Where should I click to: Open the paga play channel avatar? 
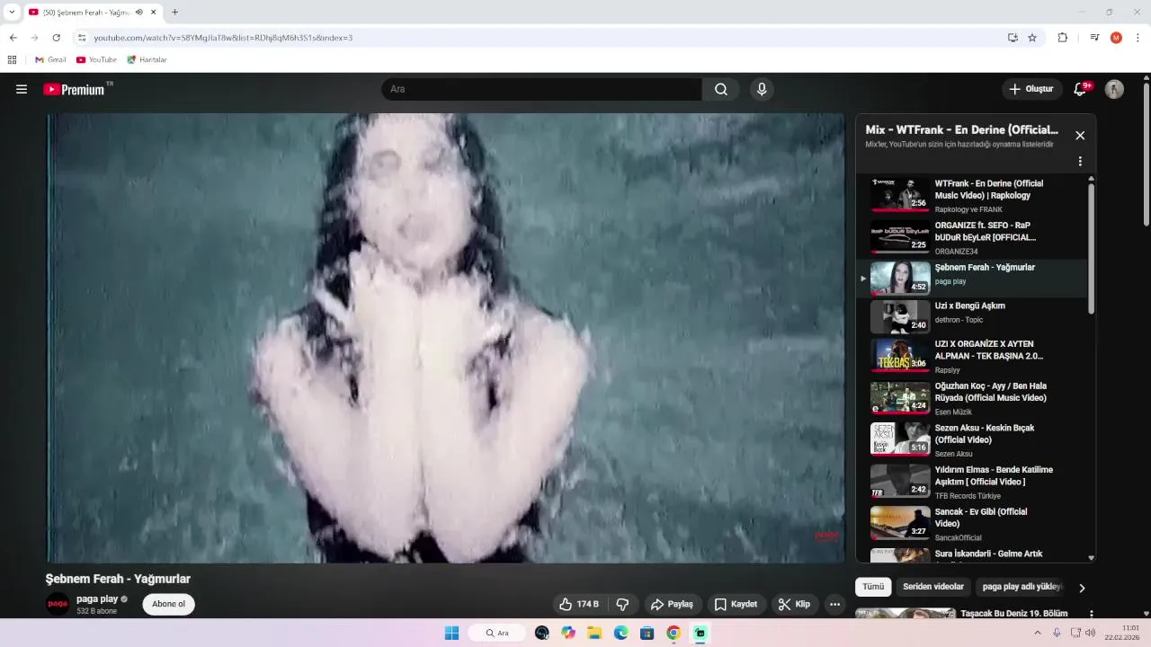(x=58, y=604)
